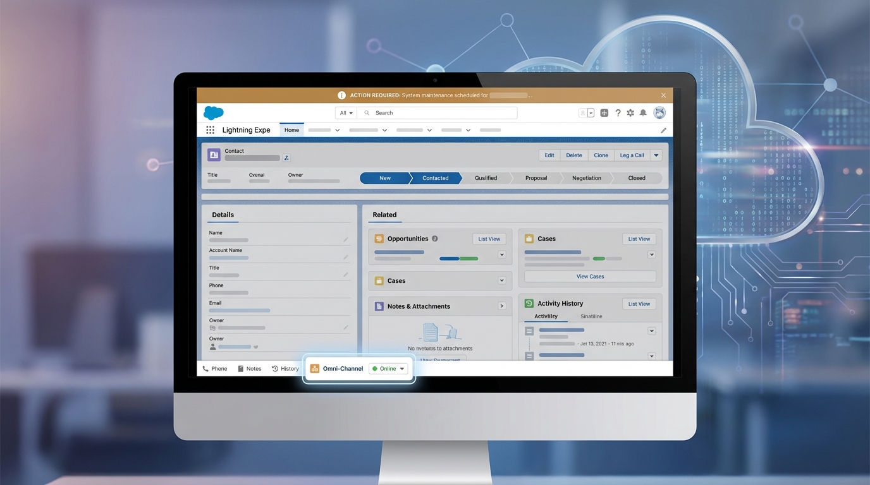Open the Notes utility item
Image resolution: width=870 pixels, height=485 pixels.
[x=250, y=368]
